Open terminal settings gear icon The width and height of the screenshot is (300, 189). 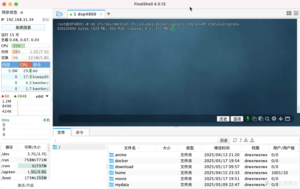click(274, 119)
